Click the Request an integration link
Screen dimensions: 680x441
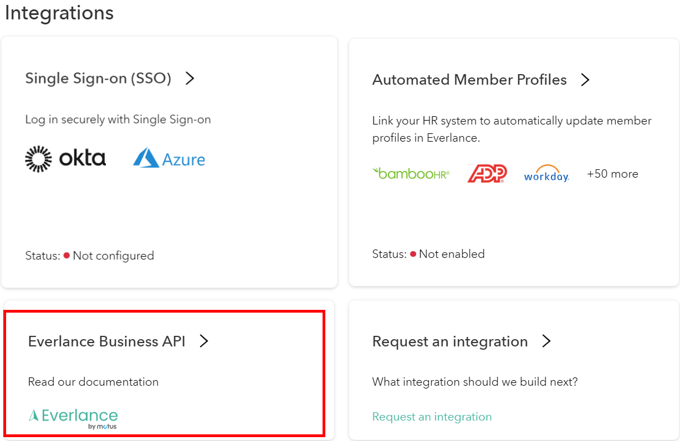[432, 416]
